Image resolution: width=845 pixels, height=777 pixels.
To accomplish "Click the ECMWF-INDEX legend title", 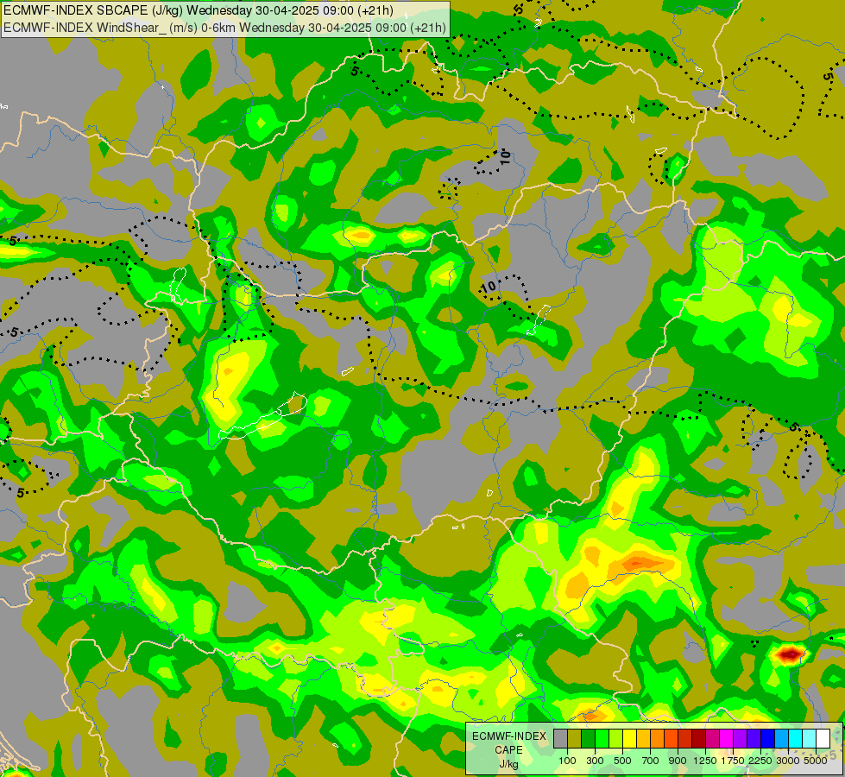I will pos(509,736).
